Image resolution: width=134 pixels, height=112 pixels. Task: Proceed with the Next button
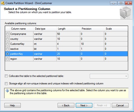pyautogui.click(x=84, y=105)
